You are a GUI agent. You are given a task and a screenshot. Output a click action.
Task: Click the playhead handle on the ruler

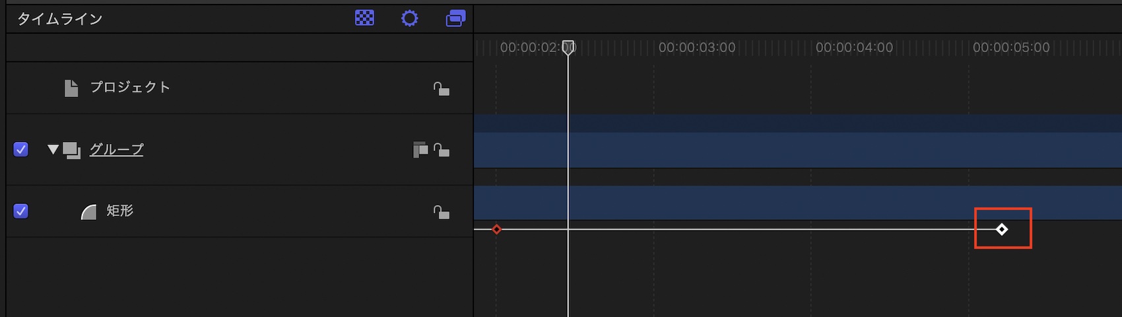568,47
